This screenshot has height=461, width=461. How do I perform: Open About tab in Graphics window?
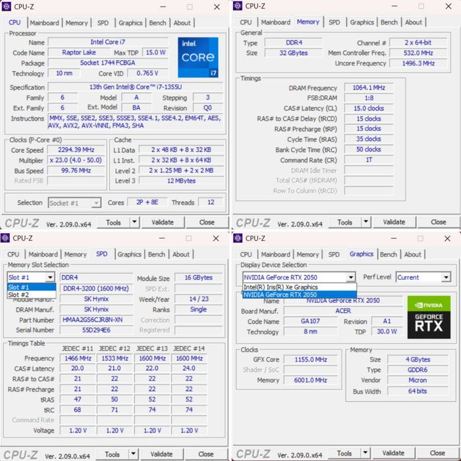click(413, 254)
